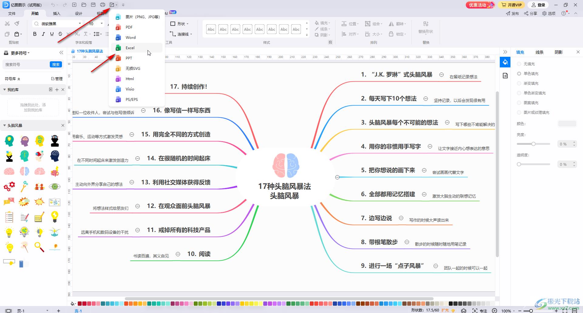The width and height of the screenshot is (583, 313).
Task: Collapse branch '1. J.K. 罗琳式头脑风暴'
Action: (x=442, y=75)
